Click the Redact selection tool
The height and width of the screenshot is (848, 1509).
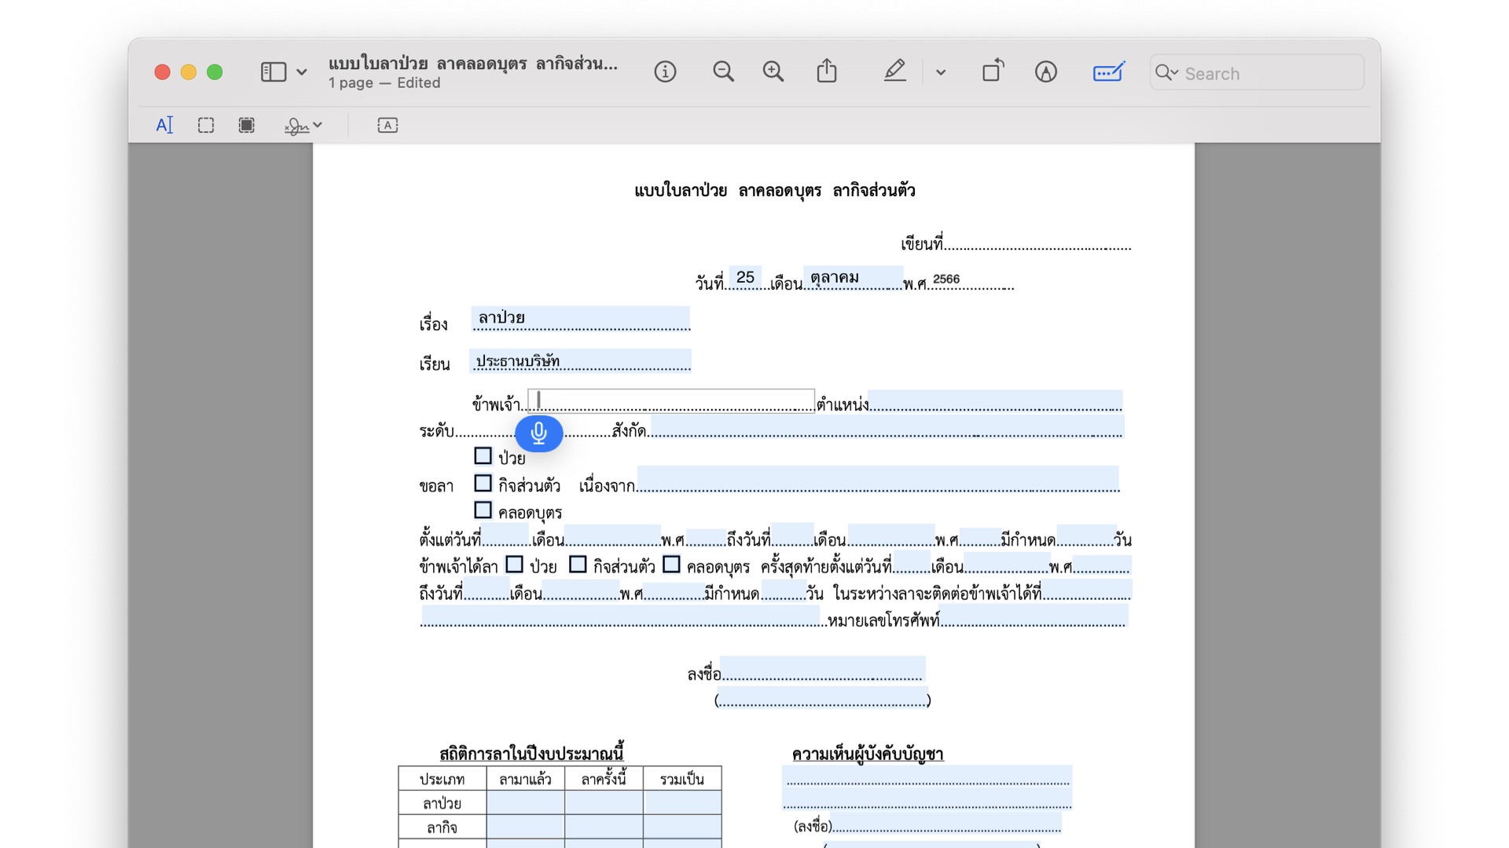pos(247,126)
